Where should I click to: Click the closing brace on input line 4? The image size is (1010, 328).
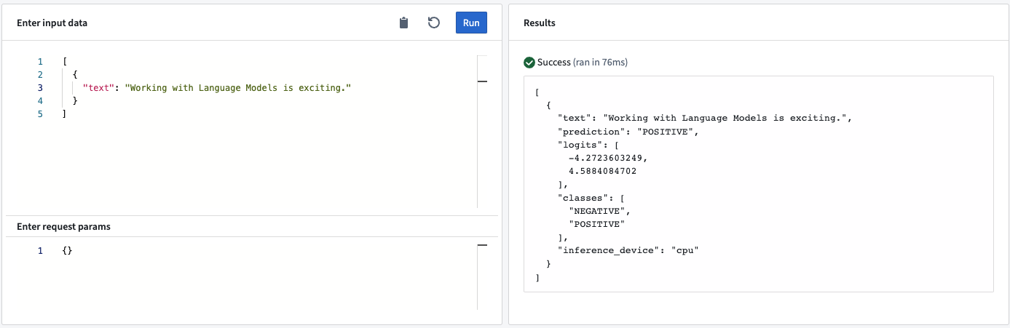74,100
